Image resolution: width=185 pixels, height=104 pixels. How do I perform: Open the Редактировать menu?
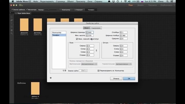point(47,1)
